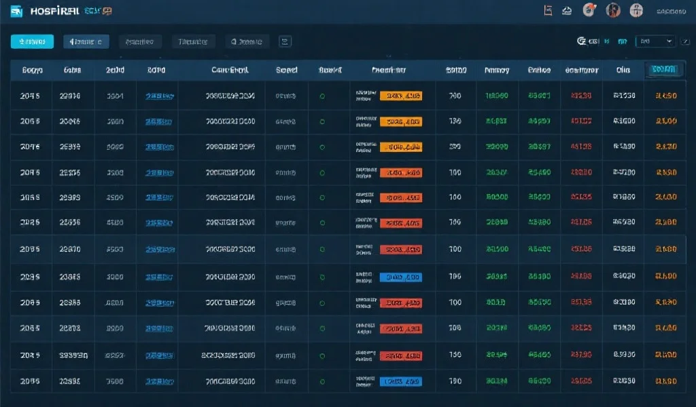Switch to the second tab in the tab row
The width and height of the screenshot is (696, 407).
(86, 41)
